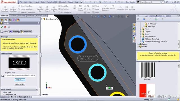Cancel decal with red X
The image size is (180, 101).
[5, 27]
